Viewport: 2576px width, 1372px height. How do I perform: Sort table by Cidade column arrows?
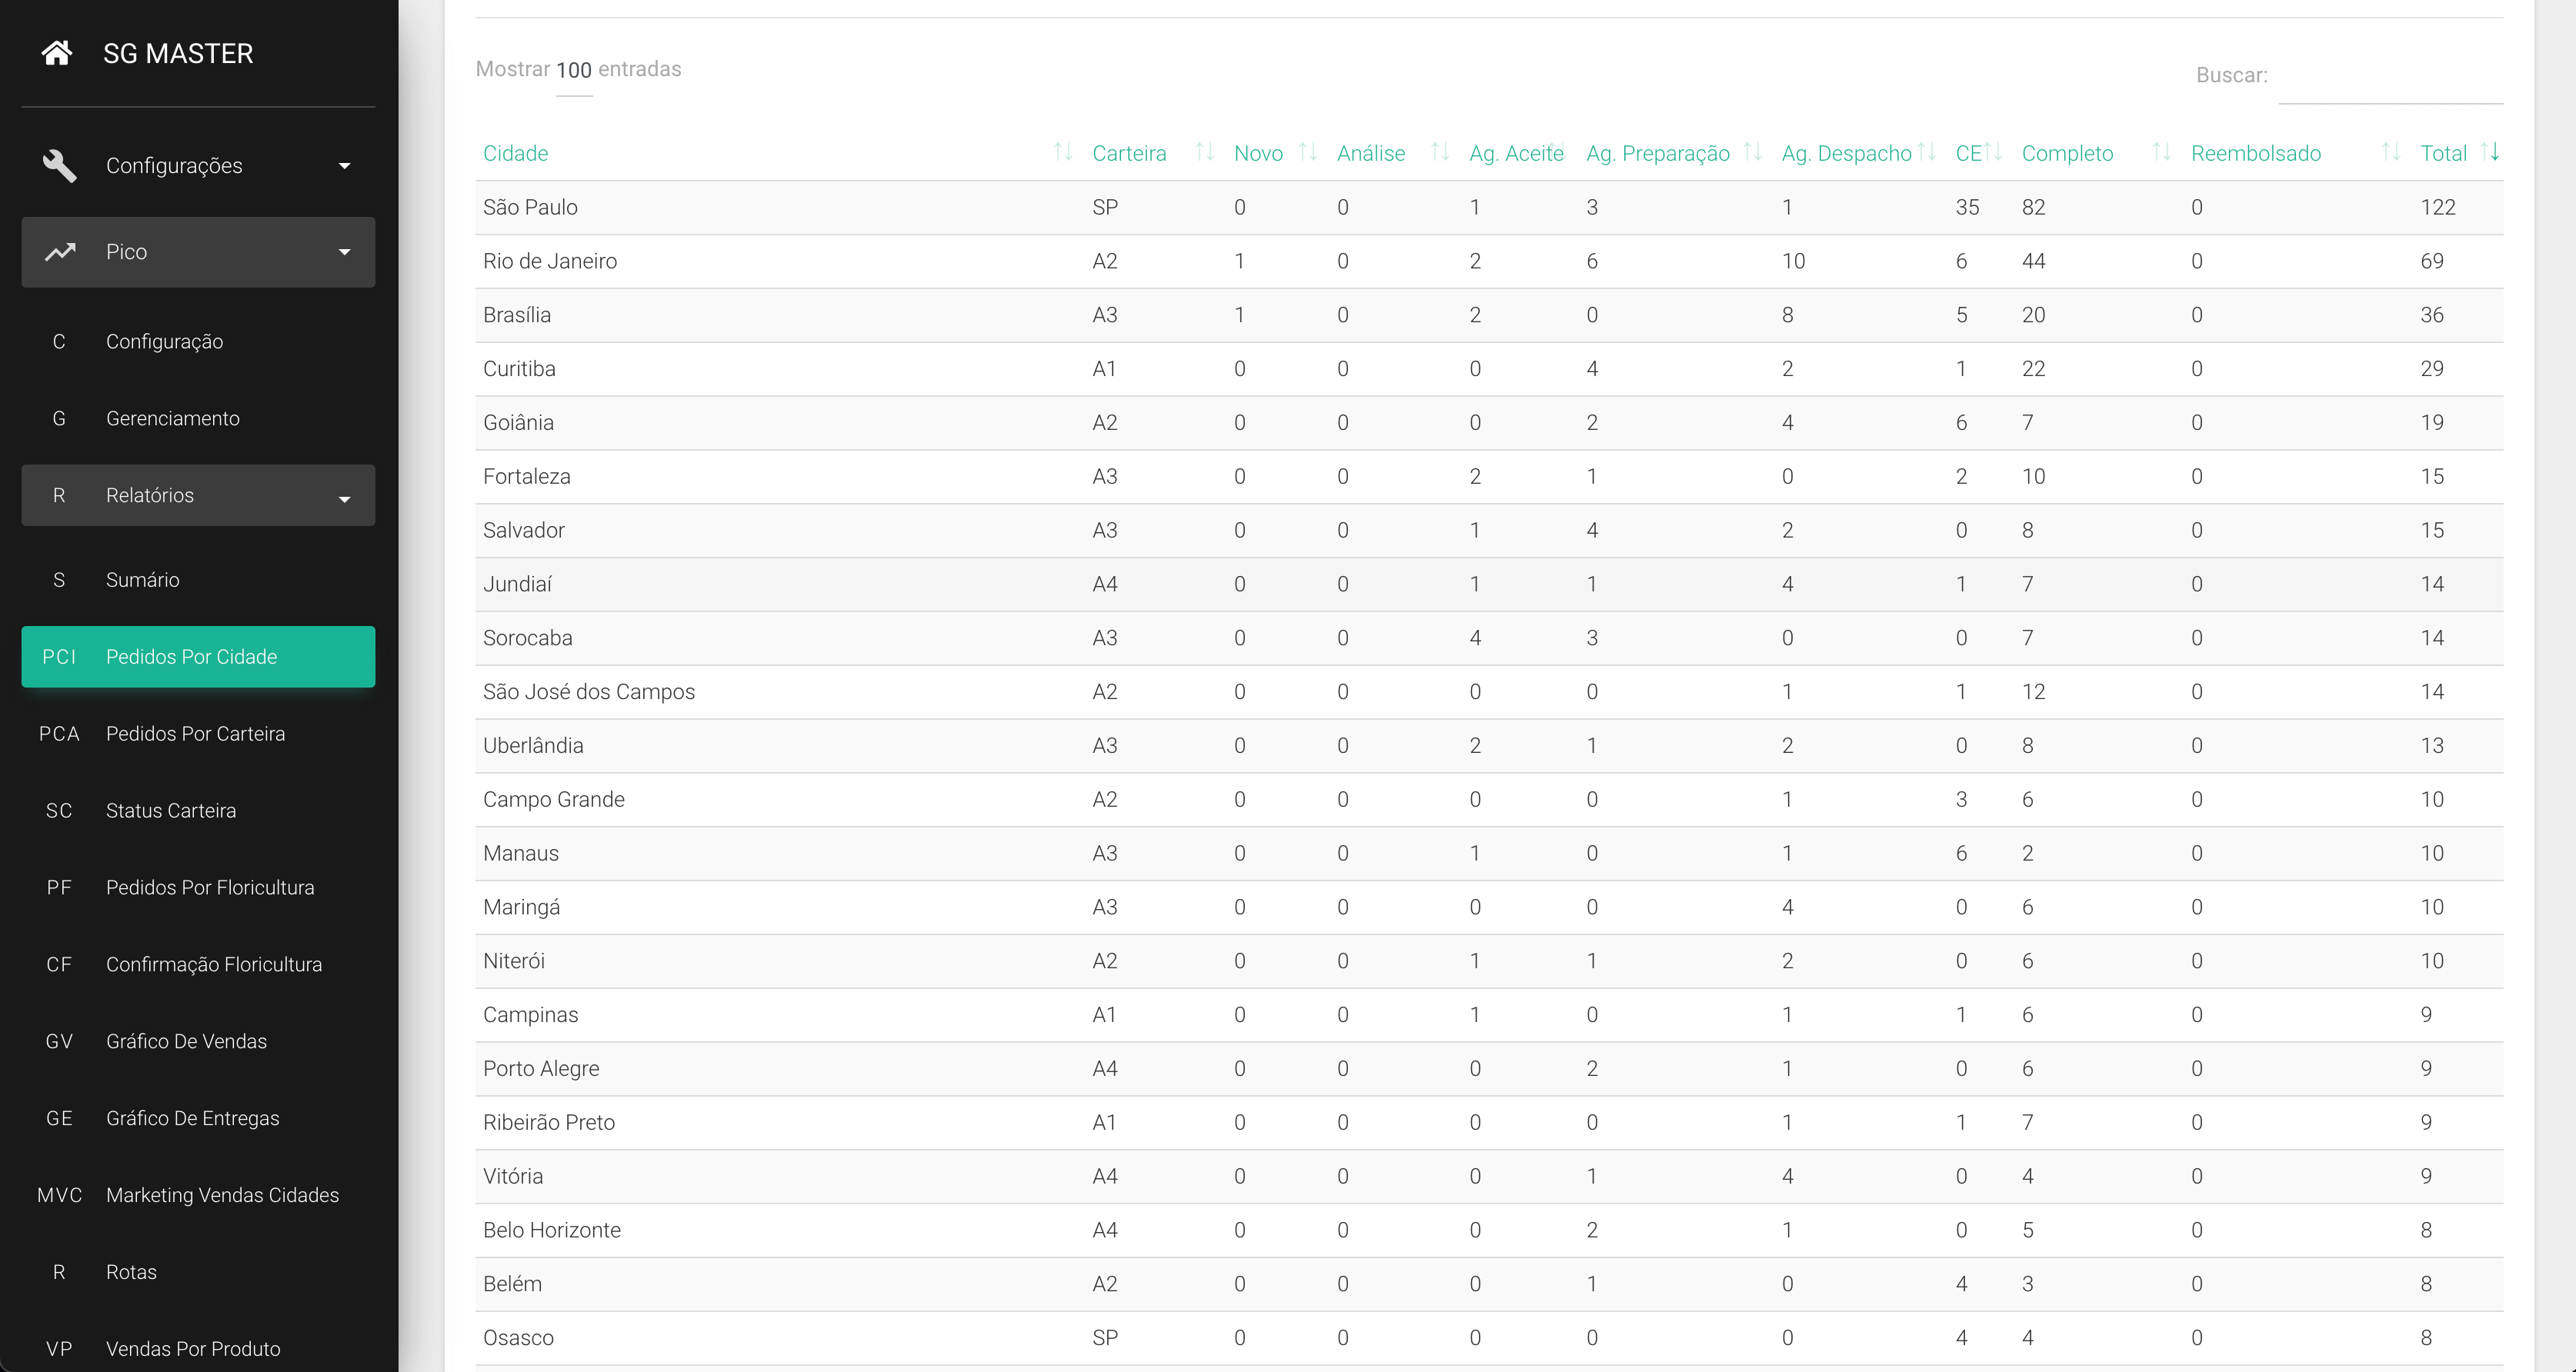(1062, 152)
